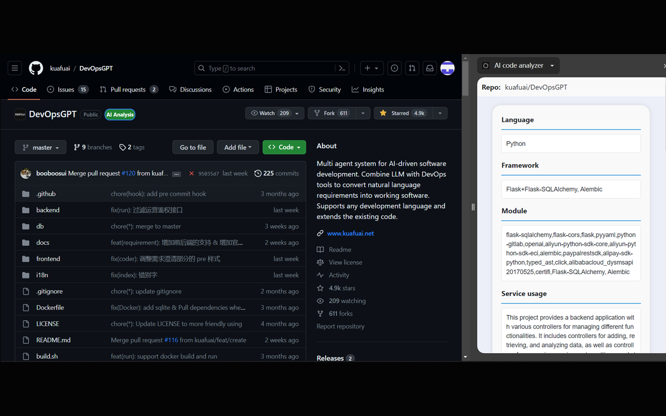View the 225 commits history link
This screenshot has width=666, height=416.
tap(276, 173)
